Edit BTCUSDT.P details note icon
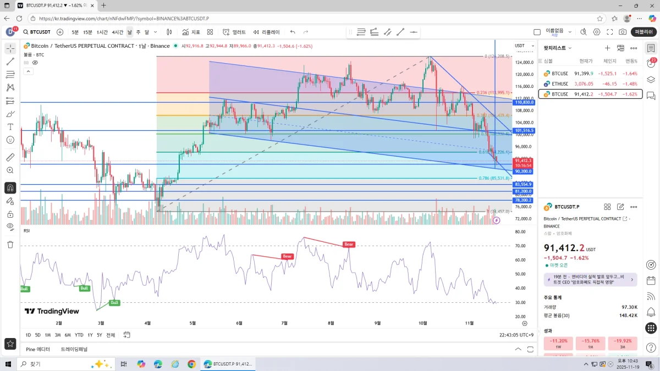 (x=620, y=207)
